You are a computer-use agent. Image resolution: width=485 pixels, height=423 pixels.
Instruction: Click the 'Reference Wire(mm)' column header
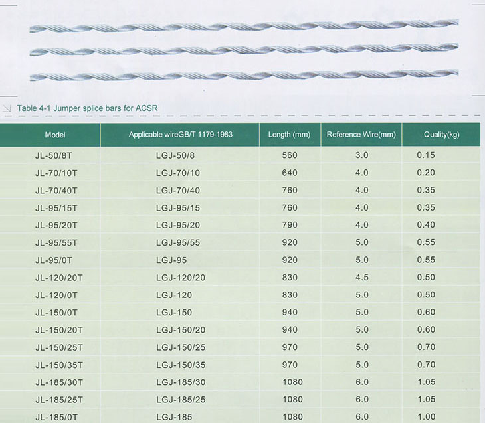tap(361, 135)
